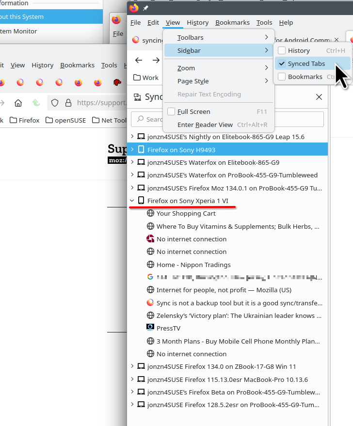Toggle the History sidebar checkbox
This screenshot has height=426, width=353.
(x=282, y=50)
